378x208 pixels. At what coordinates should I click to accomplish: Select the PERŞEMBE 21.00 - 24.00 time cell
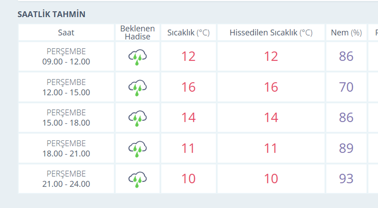66,179
